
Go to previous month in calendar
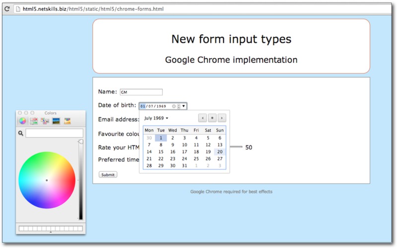click(x=202, y=118)
